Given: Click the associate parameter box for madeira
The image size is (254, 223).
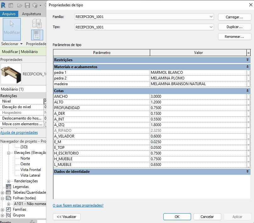Looking at the screenshot, I should [248, 84].
